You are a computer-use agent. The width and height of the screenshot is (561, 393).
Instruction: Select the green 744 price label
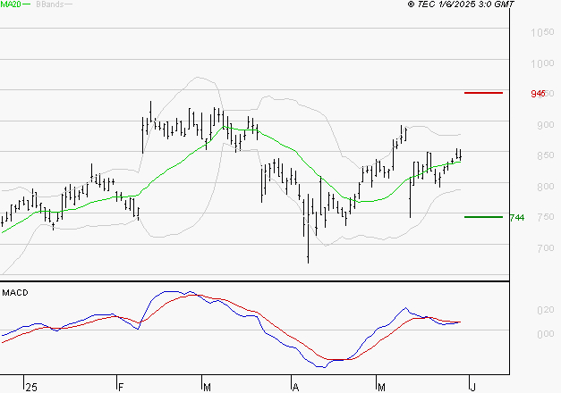[x=516, y=217]
